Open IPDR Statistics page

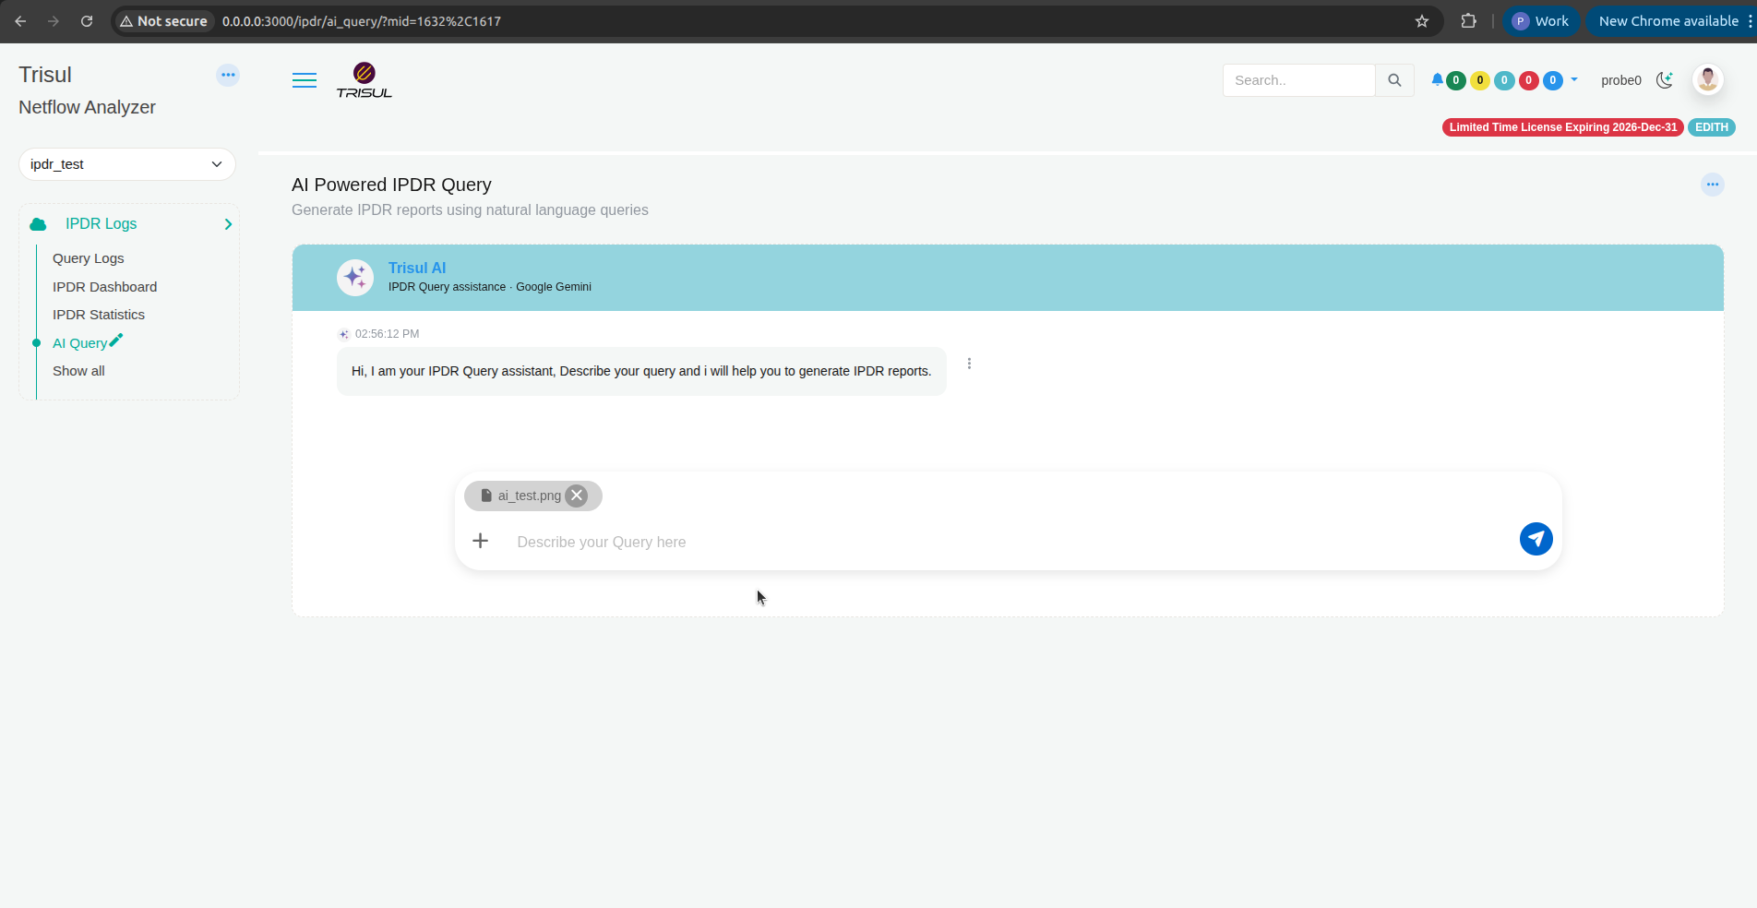click(99, 315)
